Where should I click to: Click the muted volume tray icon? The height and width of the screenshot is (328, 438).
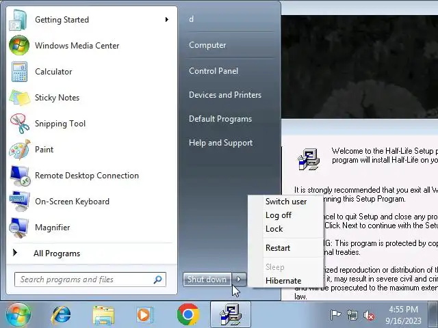point(369,316)
